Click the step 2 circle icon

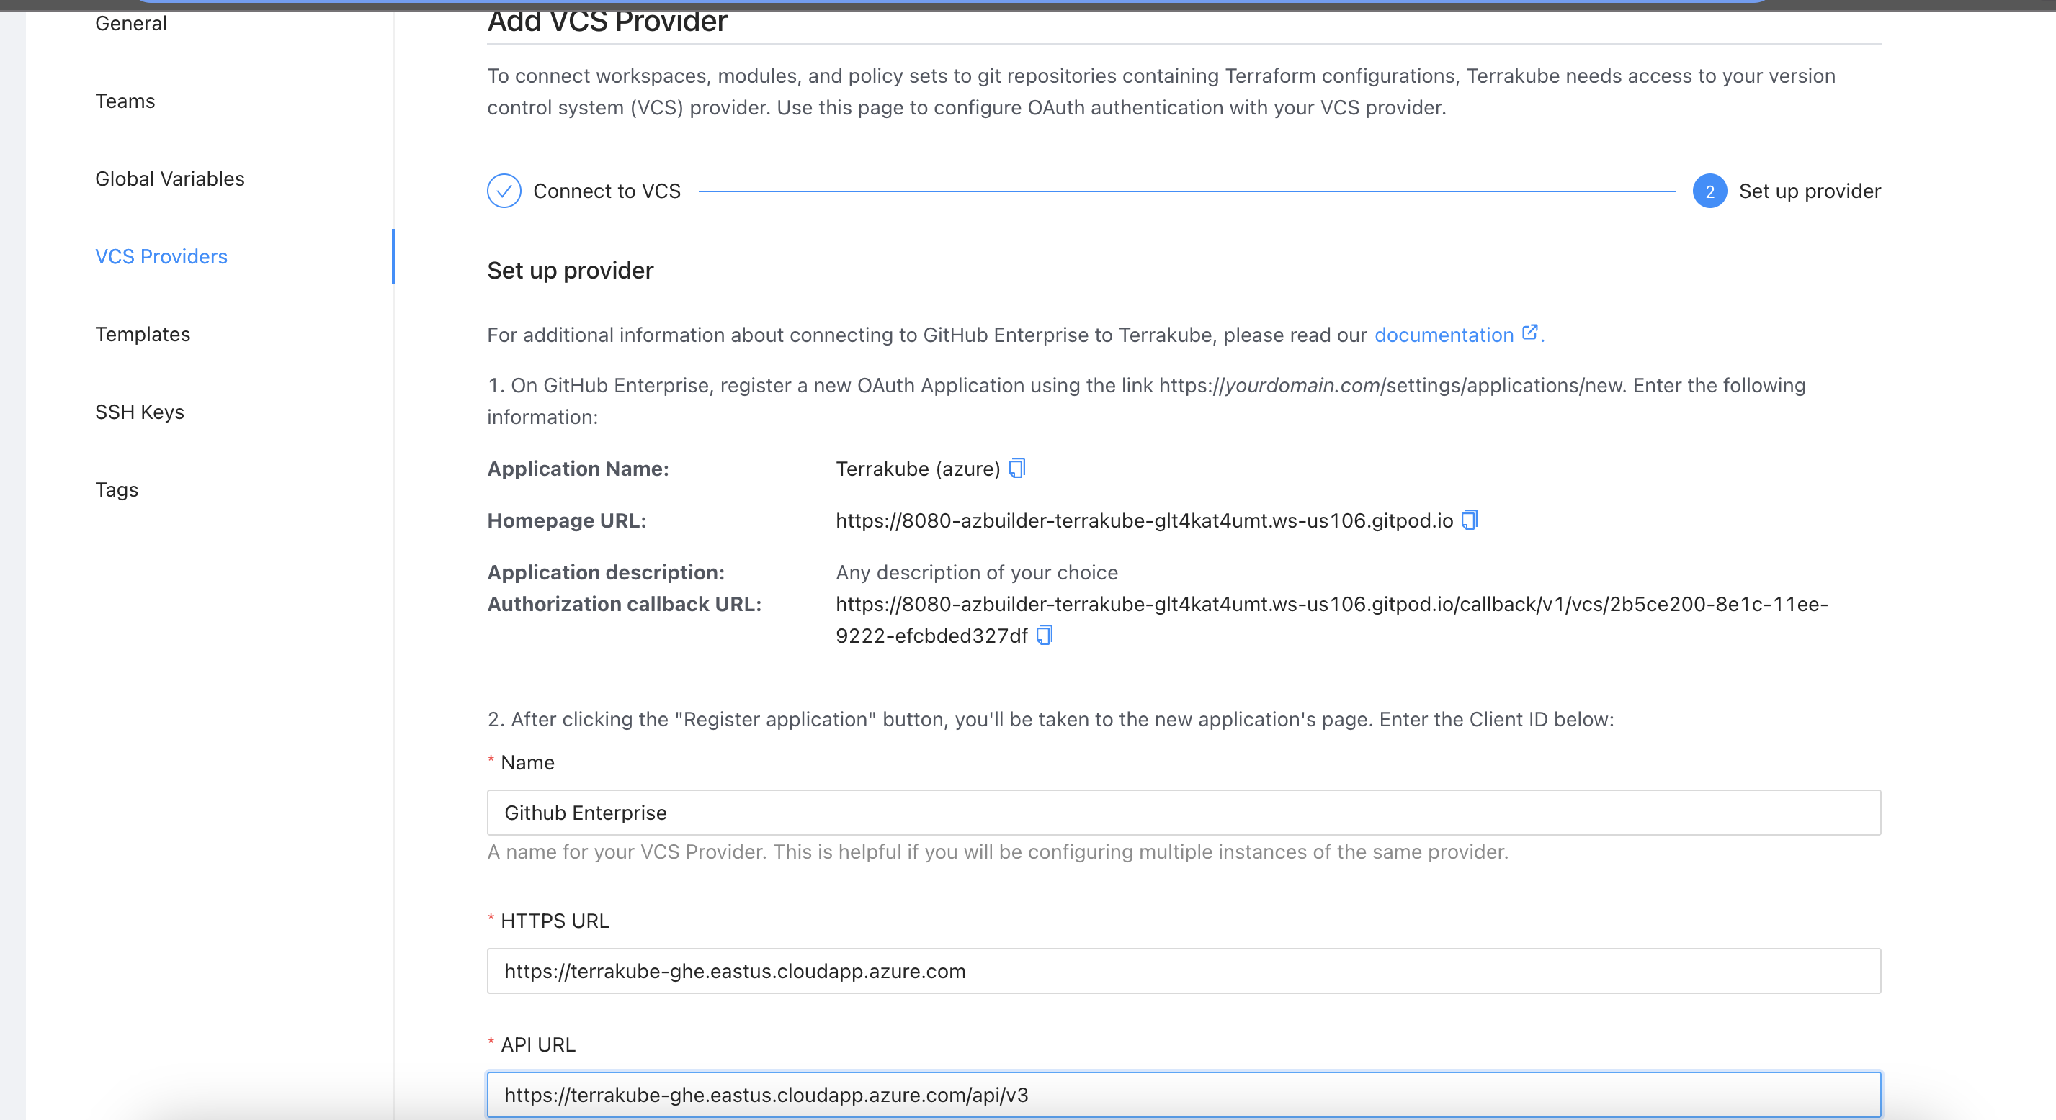click(1709, 191)
